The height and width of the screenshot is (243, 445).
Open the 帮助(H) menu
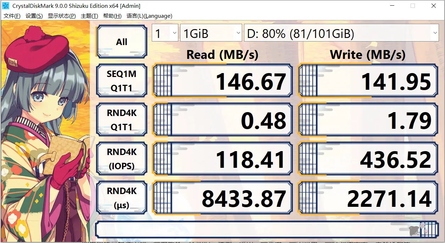pyautogui.click(x=112, y=16)
